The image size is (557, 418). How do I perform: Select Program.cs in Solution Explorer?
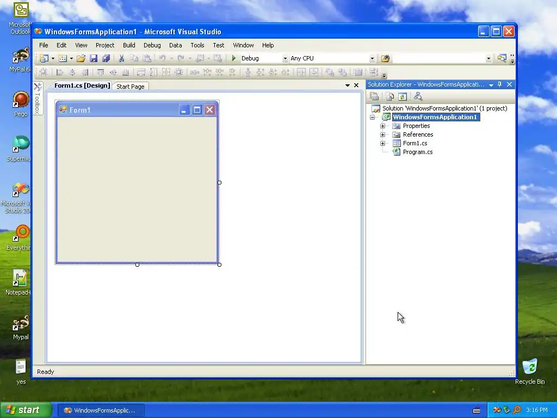pyautogui.click(x=417, y=152)
